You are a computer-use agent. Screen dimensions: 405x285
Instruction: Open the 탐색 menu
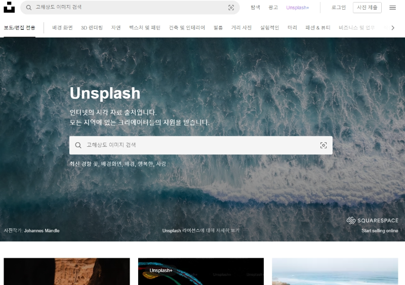click(255, 8)
